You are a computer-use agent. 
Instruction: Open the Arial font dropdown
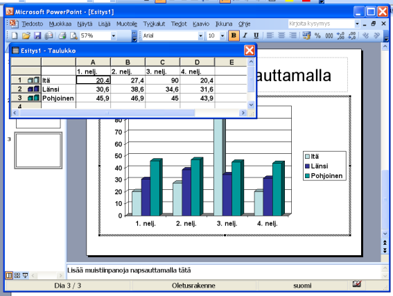[200, 36]
